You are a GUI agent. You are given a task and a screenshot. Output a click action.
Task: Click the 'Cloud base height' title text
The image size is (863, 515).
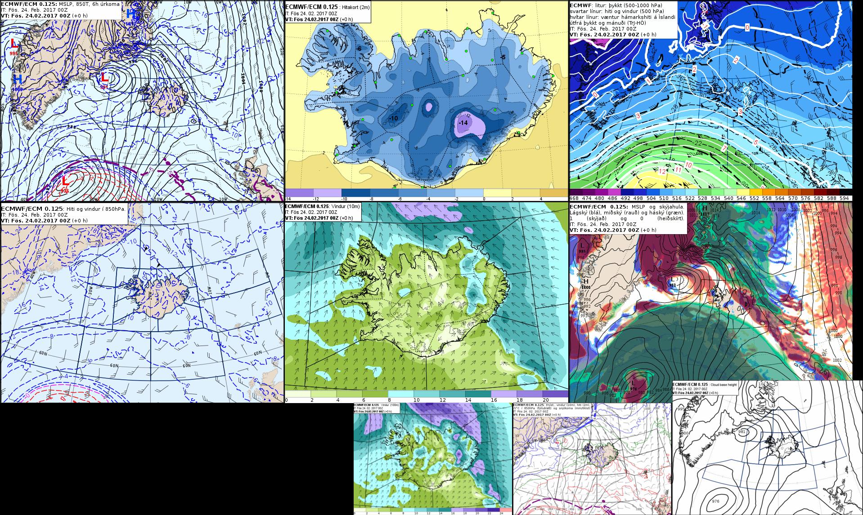724,385
